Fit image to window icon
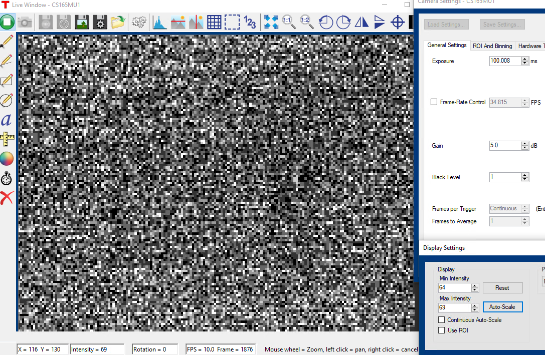The image size is (545, 355). click(x=271, y=22)
